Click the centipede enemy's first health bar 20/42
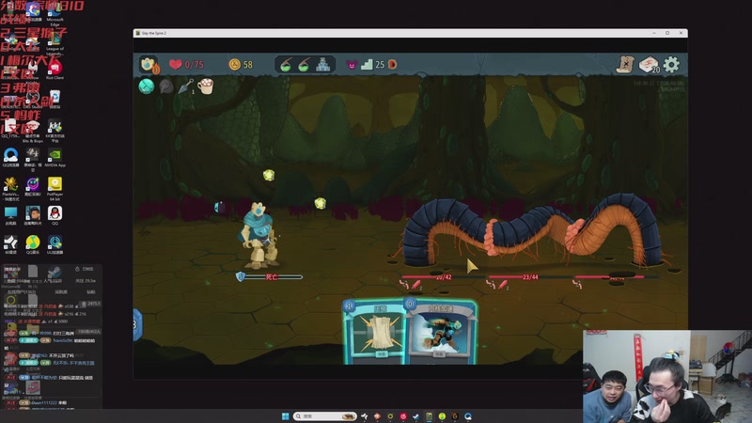Viewport: 752px width, 423px height. pyautogui.click(x=444, y=276)
